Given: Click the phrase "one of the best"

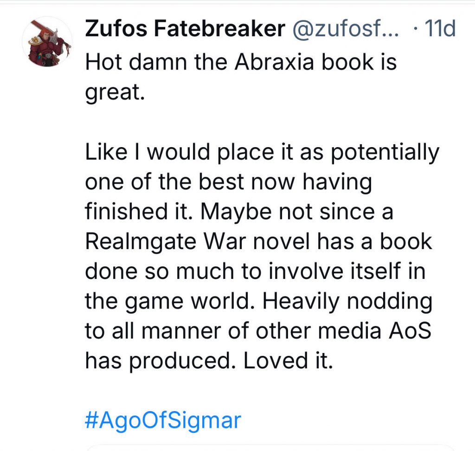Looking at the screenshot, I should 161,183.
